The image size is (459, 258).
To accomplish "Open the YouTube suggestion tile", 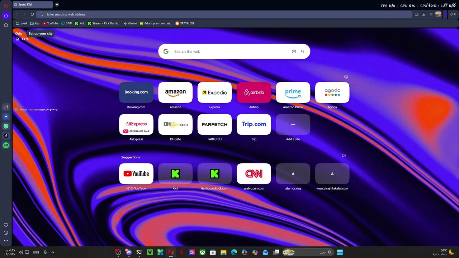I will (x=136, y=174).
